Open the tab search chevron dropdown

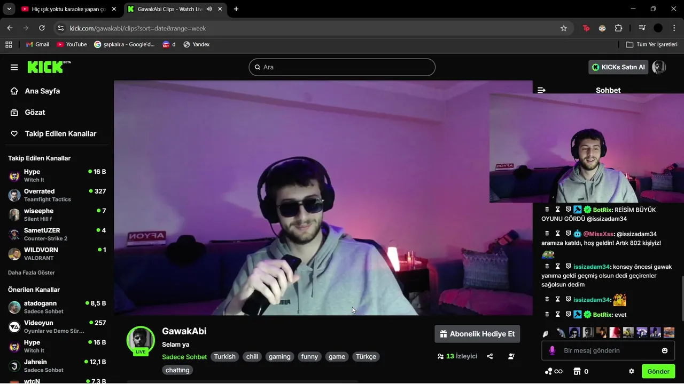point(9,9)
